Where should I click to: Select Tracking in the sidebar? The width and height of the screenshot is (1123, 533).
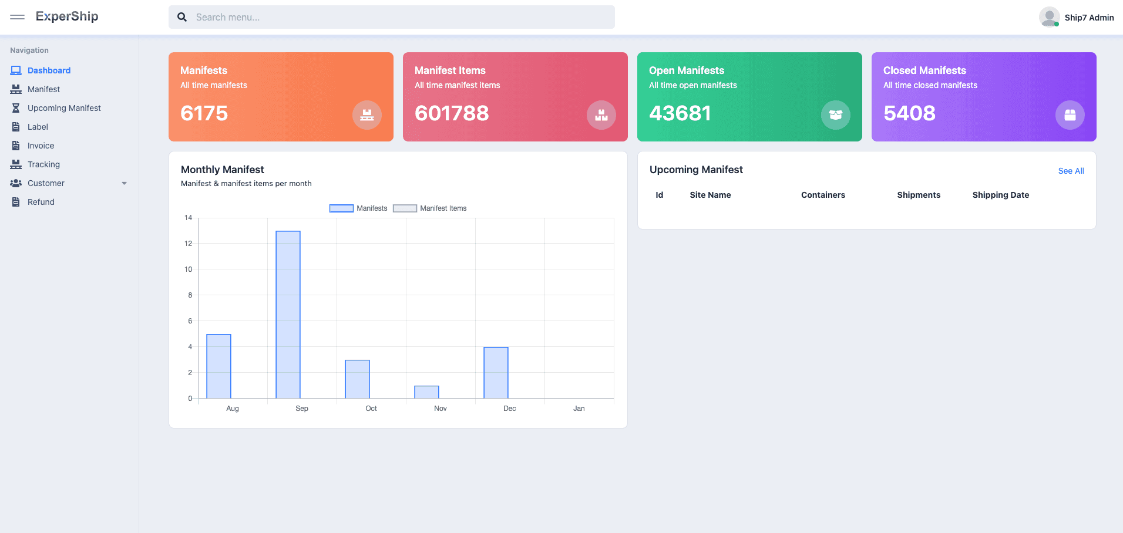(43, 164)
